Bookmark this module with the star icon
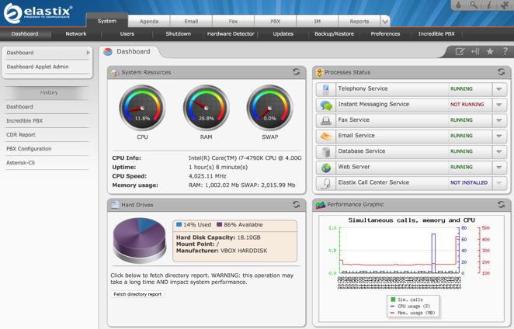 [490, 51]
